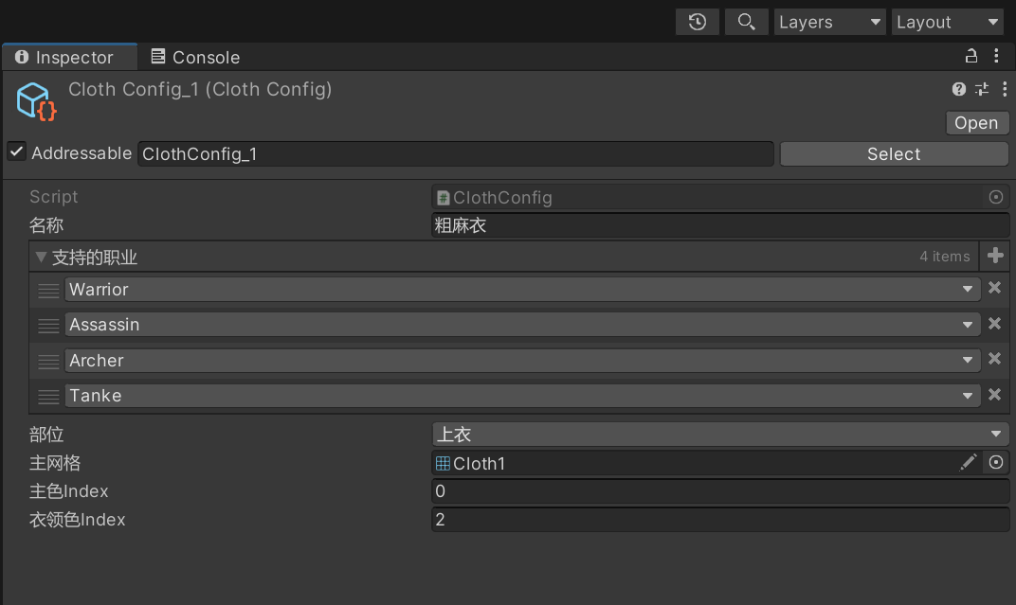This screenshot has height=605, width=1016.
Task: Switch to the Console tab
Action: click(x=195, y=57)
